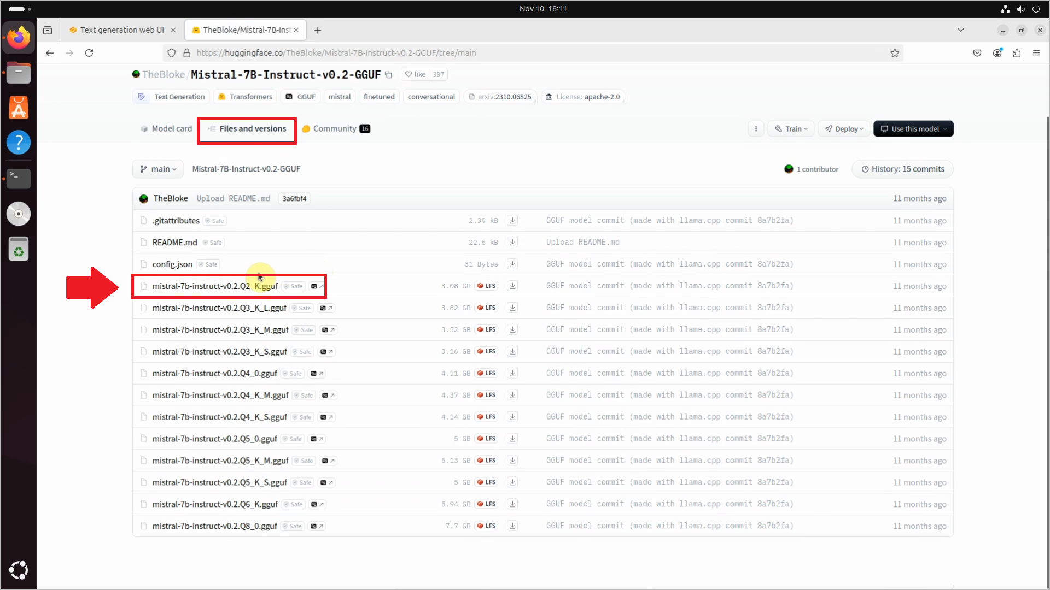Open Firefox account icon

coord(997,53)
